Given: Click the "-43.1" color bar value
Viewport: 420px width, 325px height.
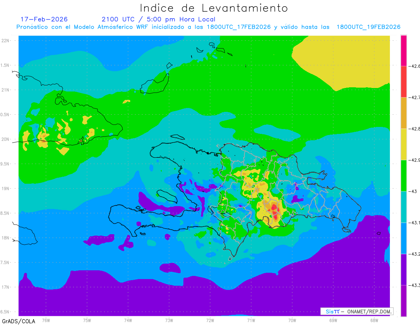Looking at the screenshot, I should (415, 223).
